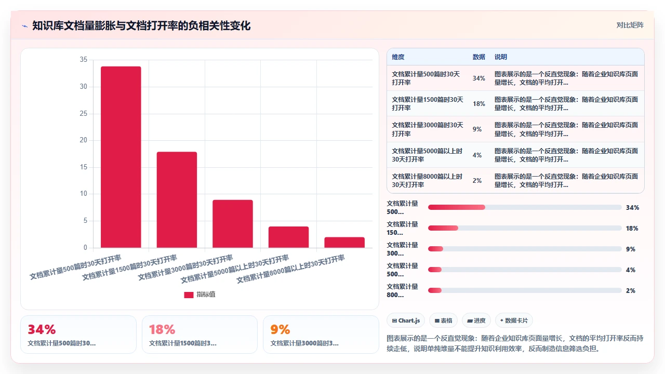Screen dimensions: 665x374
Task: Select the Chart.js tag chip
Action: pos(406,320)
